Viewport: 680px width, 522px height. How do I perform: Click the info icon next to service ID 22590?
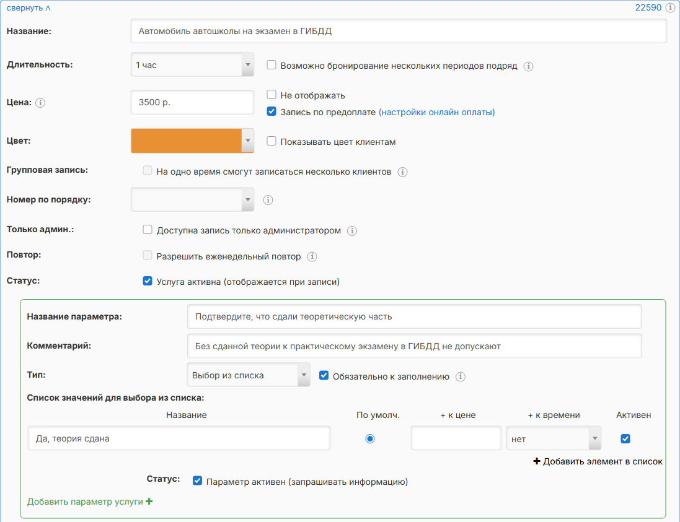point(670,8)
